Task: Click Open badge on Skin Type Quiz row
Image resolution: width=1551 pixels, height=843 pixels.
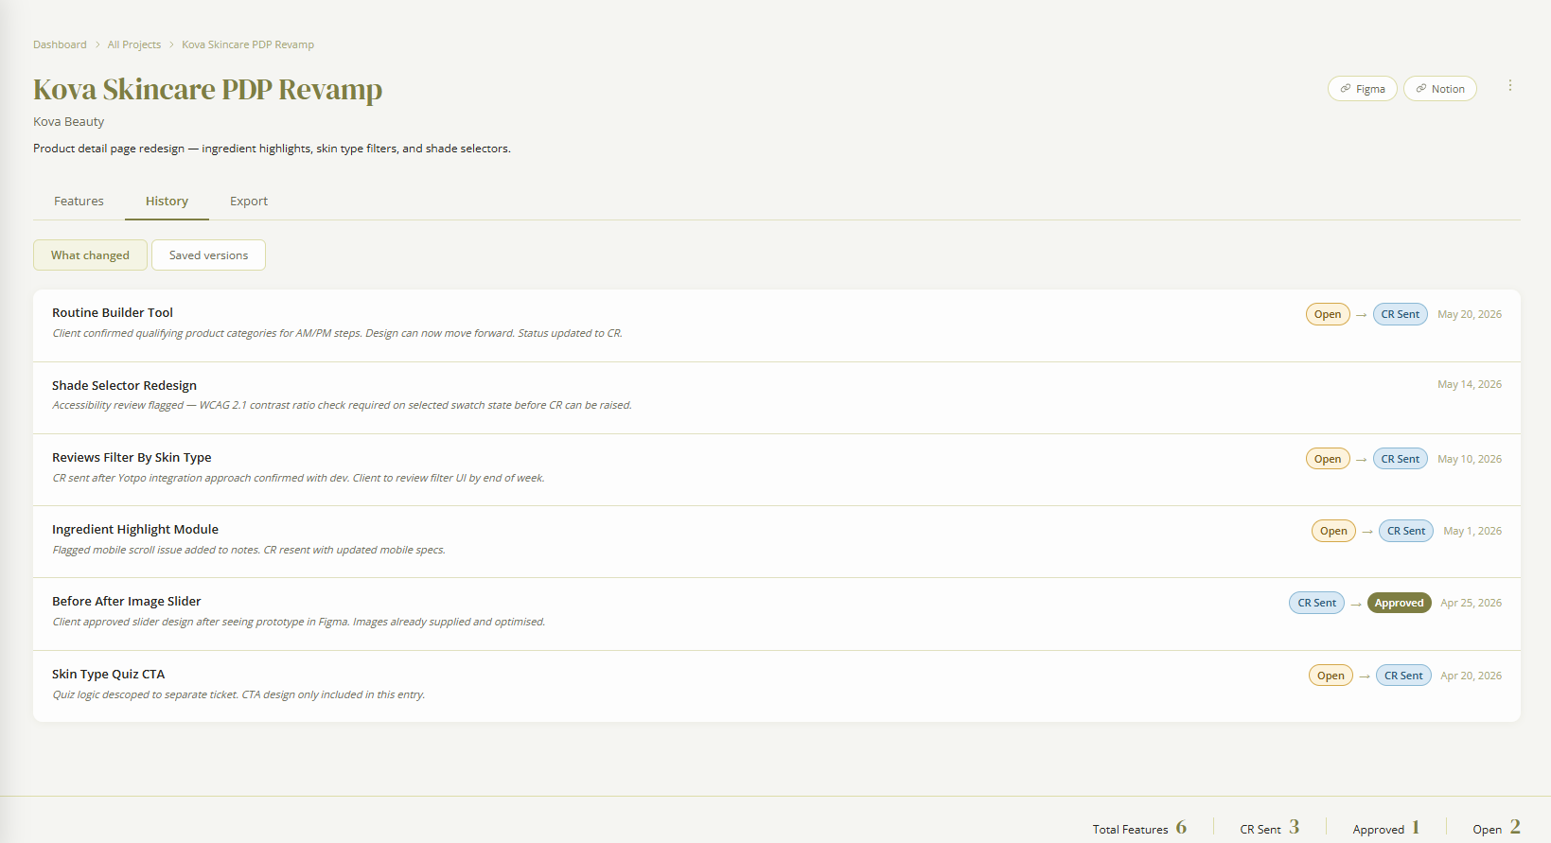Action: tap(1331, 676)
